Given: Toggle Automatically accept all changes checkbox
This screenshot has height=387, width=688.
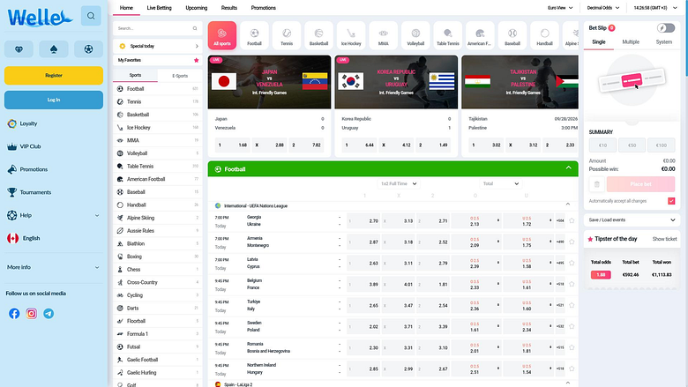Looking at the screenshot, I should pos(671,201).
